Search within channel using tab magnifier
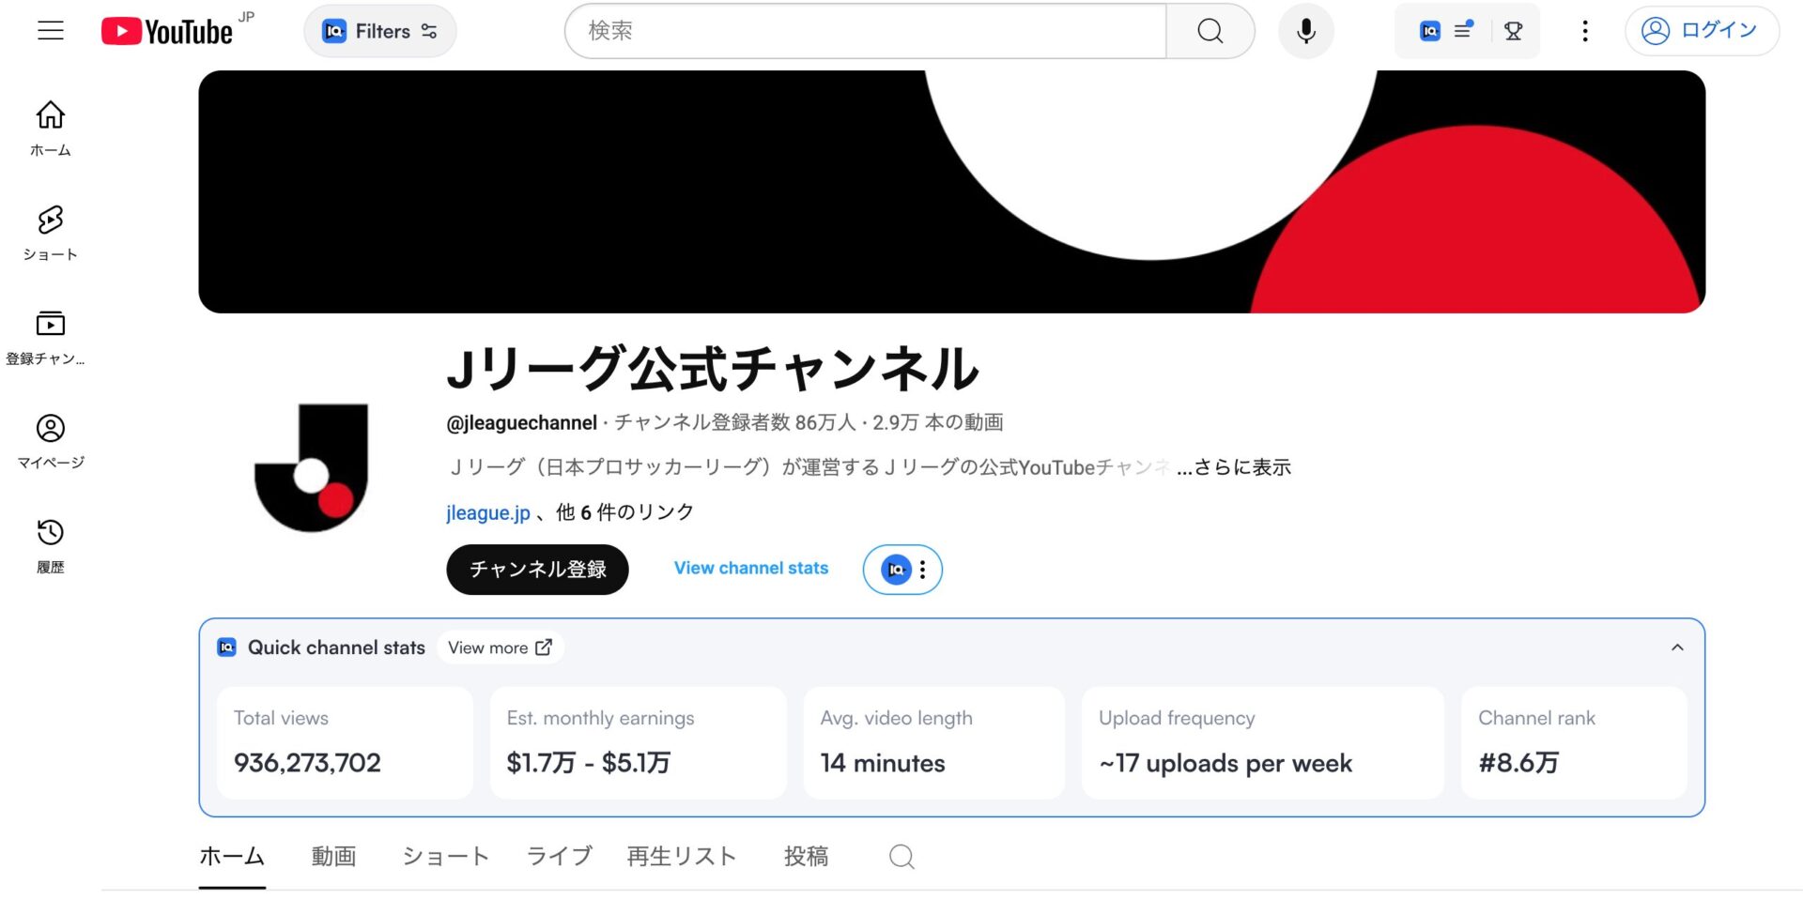Viewport: 1803px width, 914px height. tap(901, 856)
